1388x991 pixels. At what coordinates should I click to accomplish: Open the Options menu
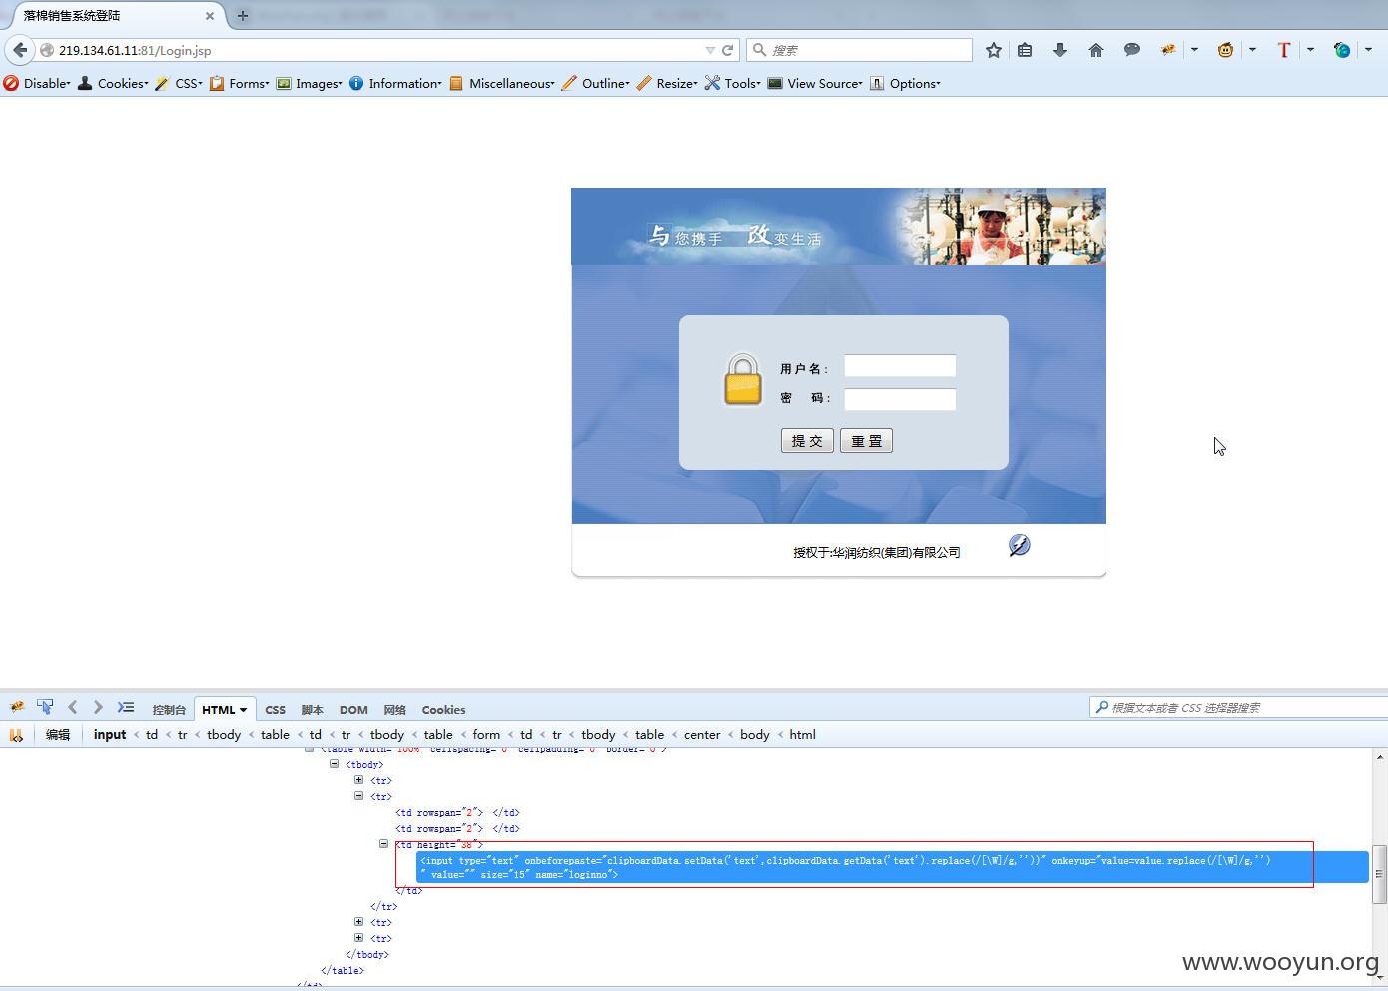(905, 84)
